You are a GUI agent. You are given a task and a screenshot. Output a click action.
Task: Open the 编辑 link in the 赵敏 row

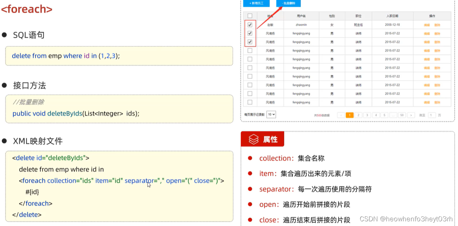pyautogui.click(x=426, y=24)
